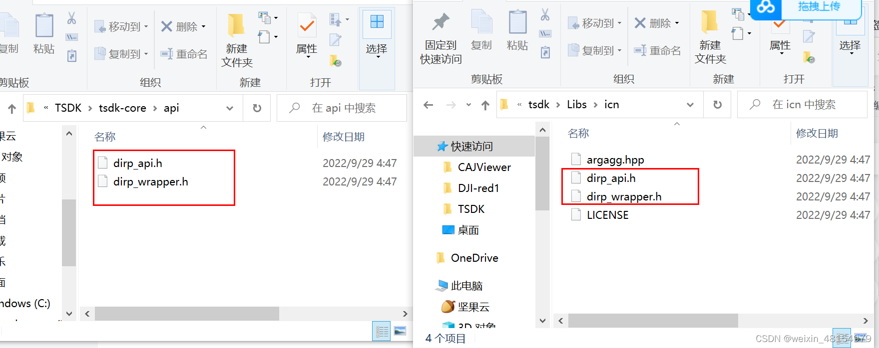Switch to details list view icon
This screenshot has width=879, height=348.
pos(382,331)
